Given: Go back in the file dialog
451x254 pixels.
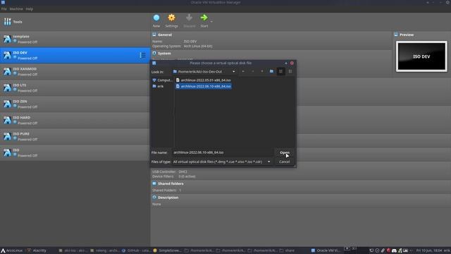Looking at the screenshot, I should click(x=243, y=71).
